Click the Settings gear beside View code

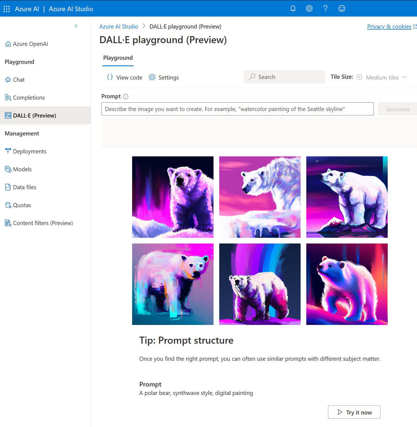tap(152, 77)
